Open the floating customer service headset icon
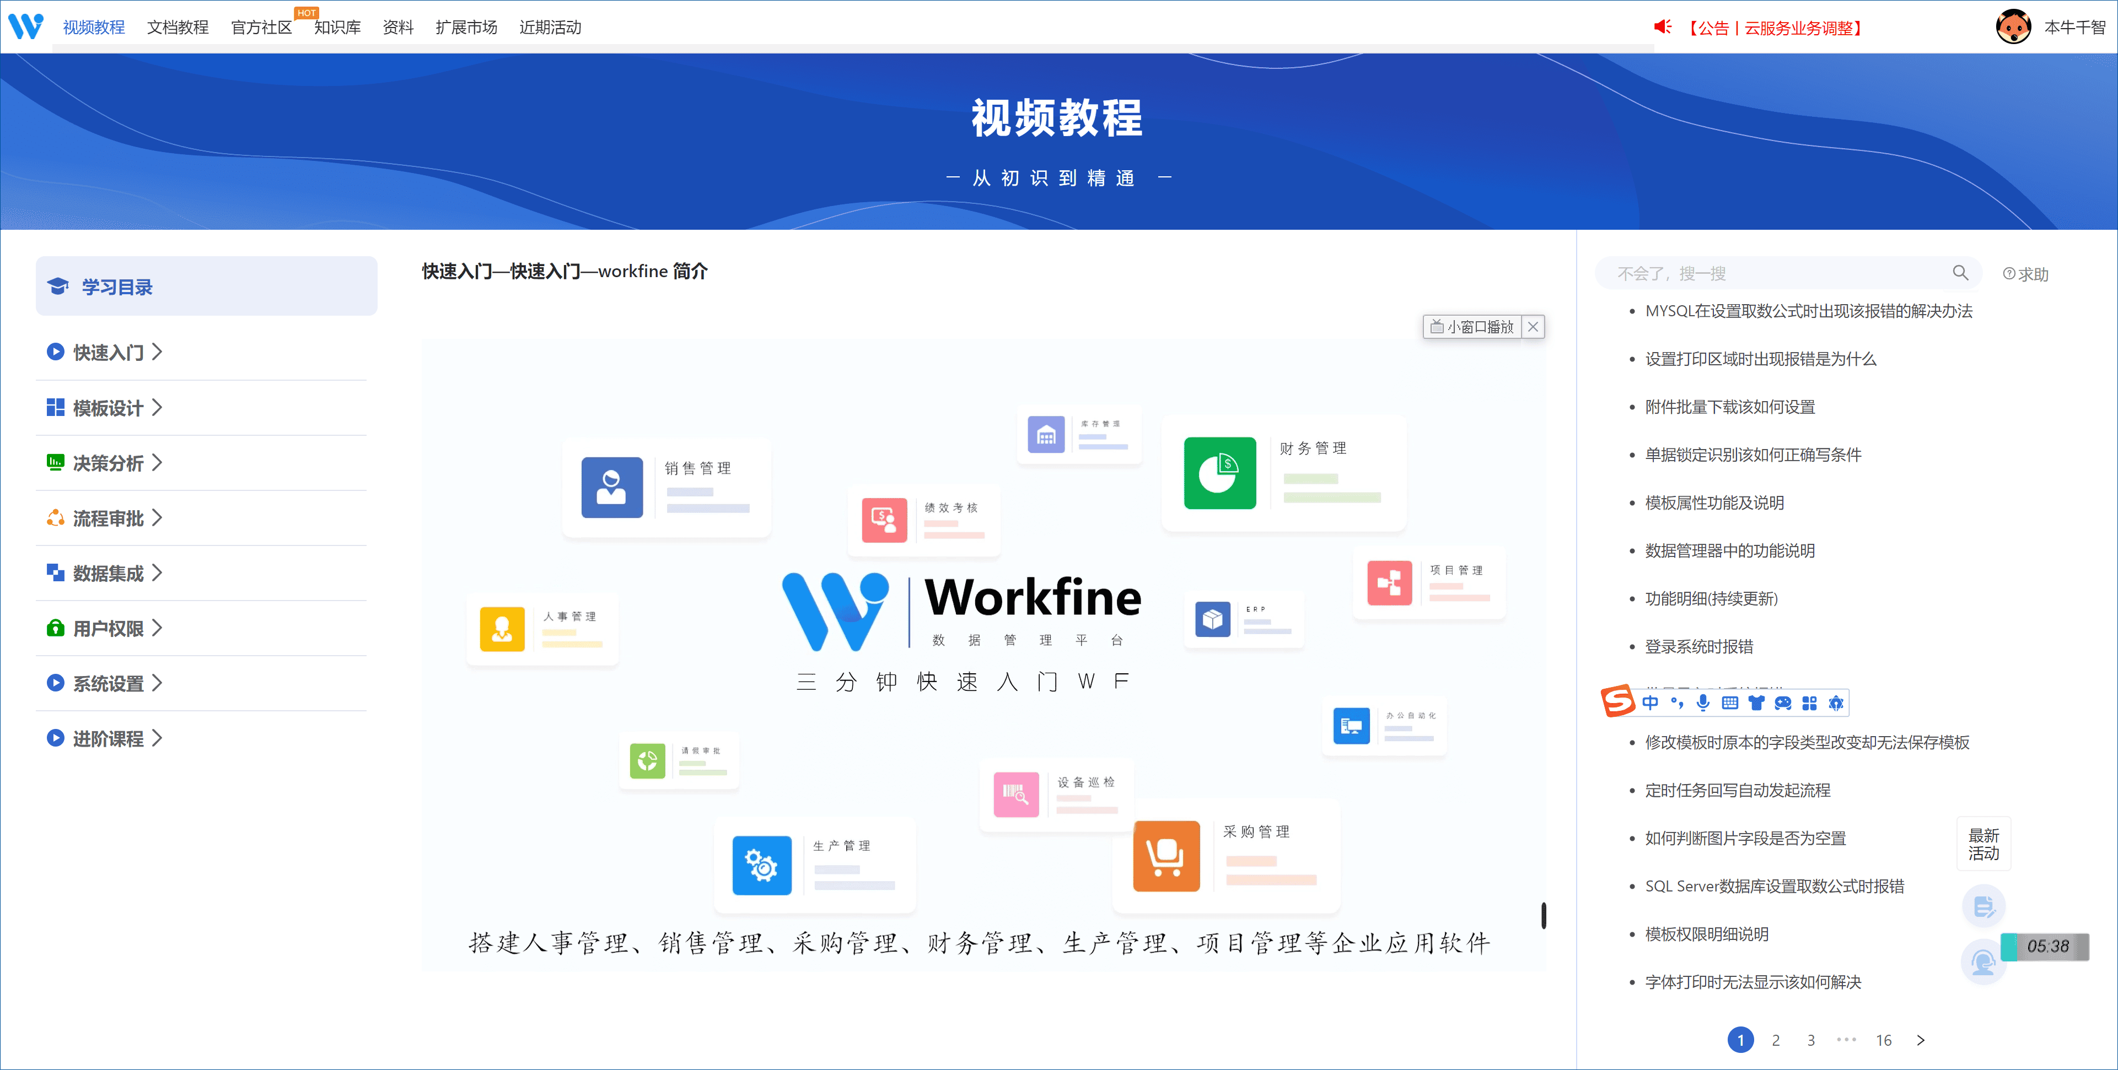The height and width of the screenshot is (1070, 2118). [1983, 963]
